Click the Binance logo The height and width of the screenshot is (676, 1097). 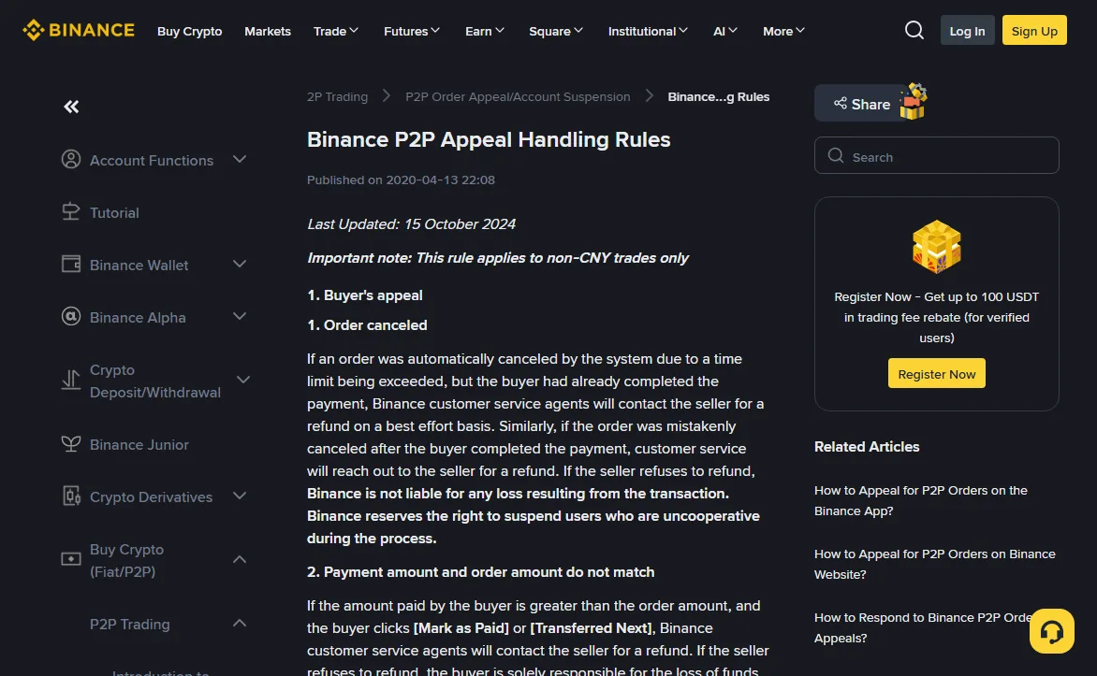pos(79,30)
